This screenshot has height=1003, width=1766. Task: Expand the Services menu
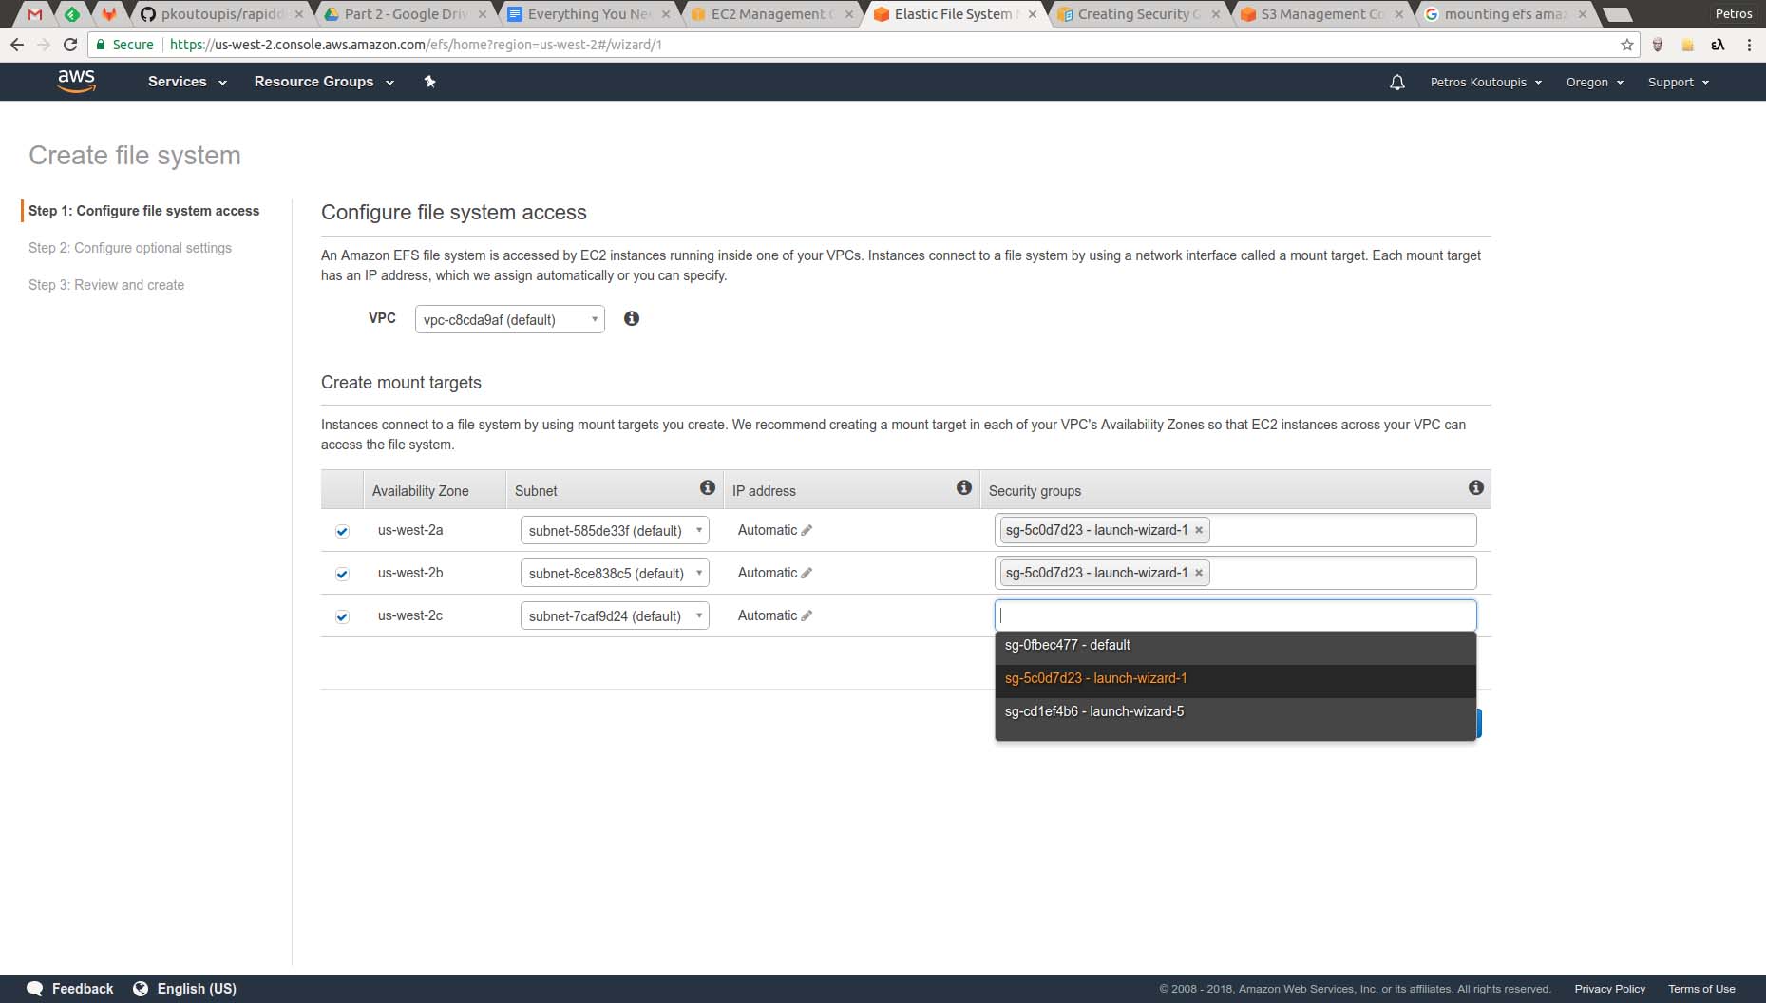click(x=187, y=82)
